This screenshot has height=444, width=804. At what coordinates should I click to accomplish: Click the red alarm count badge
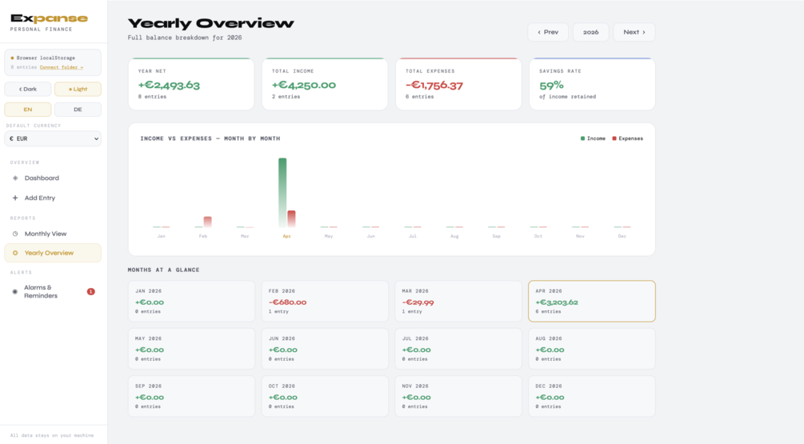pos(90,292)
